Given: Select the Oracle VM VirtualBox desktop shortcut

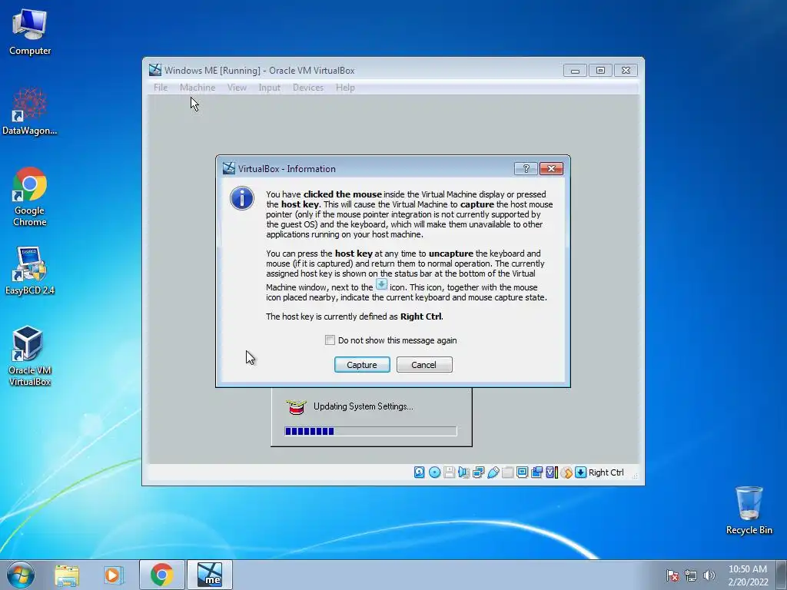Looking at the screenshot, I should pos(30,356).
